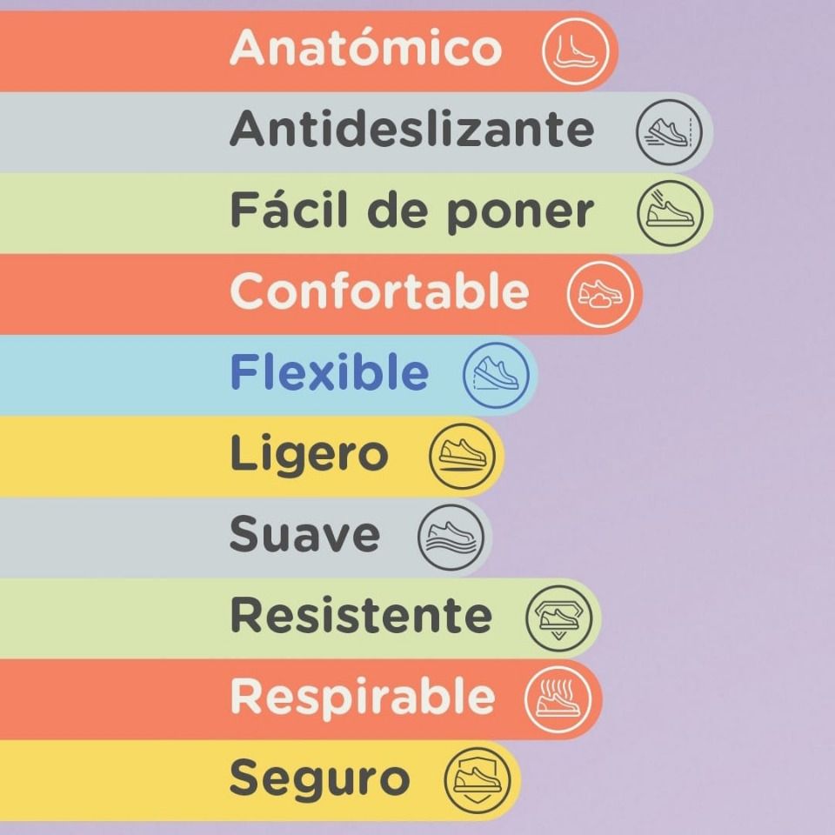Select the Antideslizante label text
Viewport: 835px width, 835px height.
[411, 130]
